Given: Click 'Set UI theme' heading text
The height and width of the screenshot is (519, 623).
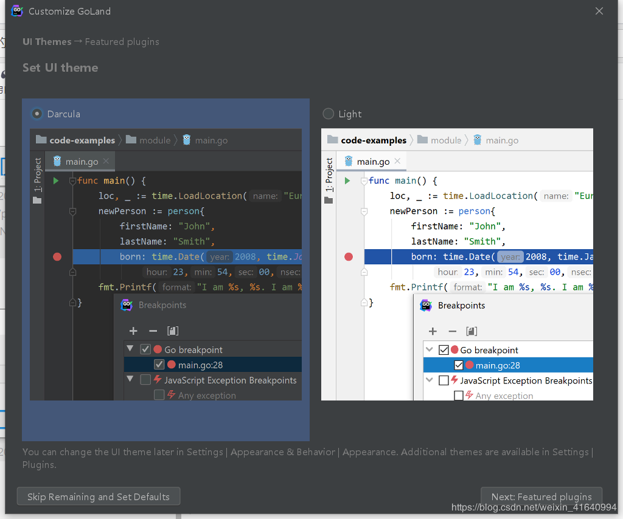Looking at the screenshot, I should [x=60, y=67].
